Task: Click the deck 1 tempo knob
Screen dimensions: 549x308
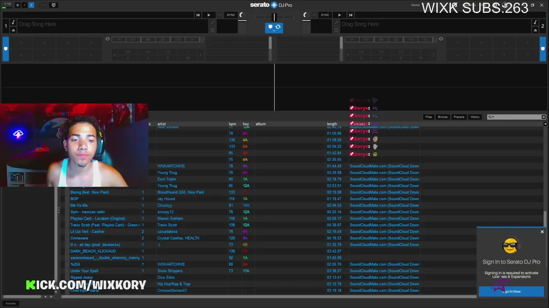Action: pos(241,15)
